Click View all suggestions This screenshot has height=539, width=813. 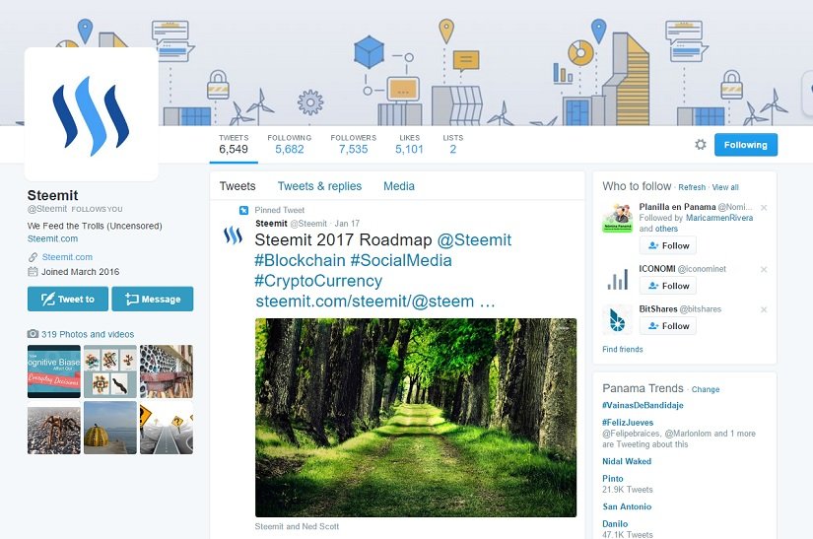[x=725, y=187]
